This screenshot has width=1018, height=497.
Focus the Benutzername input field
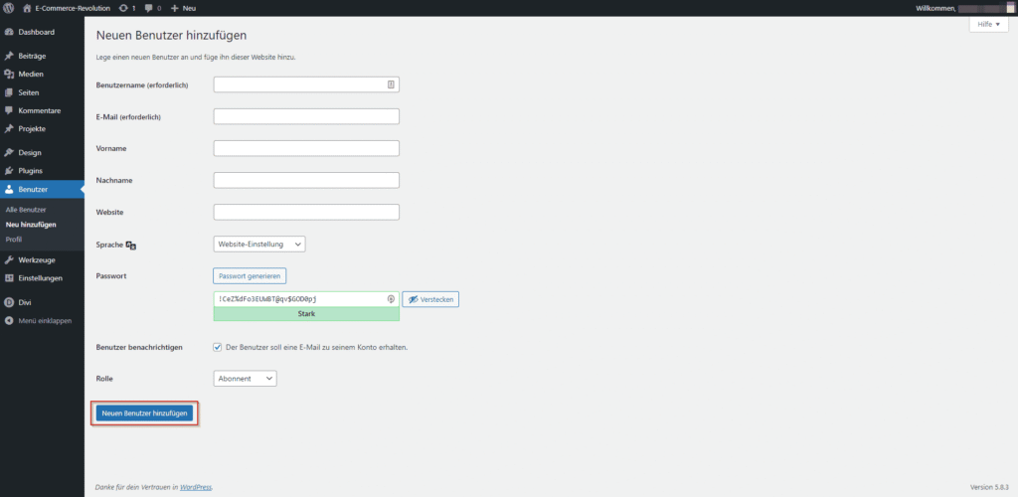306,84
